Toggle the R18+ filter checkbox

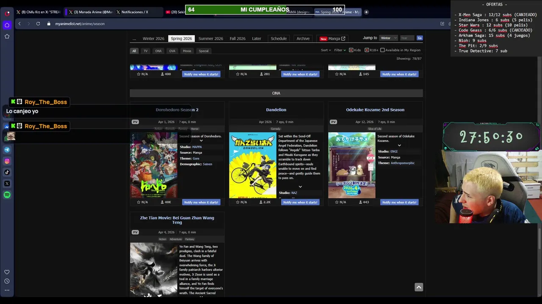coord(367,50)
